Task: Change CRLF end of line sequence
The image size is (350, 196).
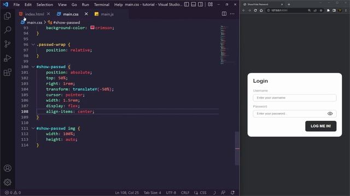Action: tap(185, 193)
